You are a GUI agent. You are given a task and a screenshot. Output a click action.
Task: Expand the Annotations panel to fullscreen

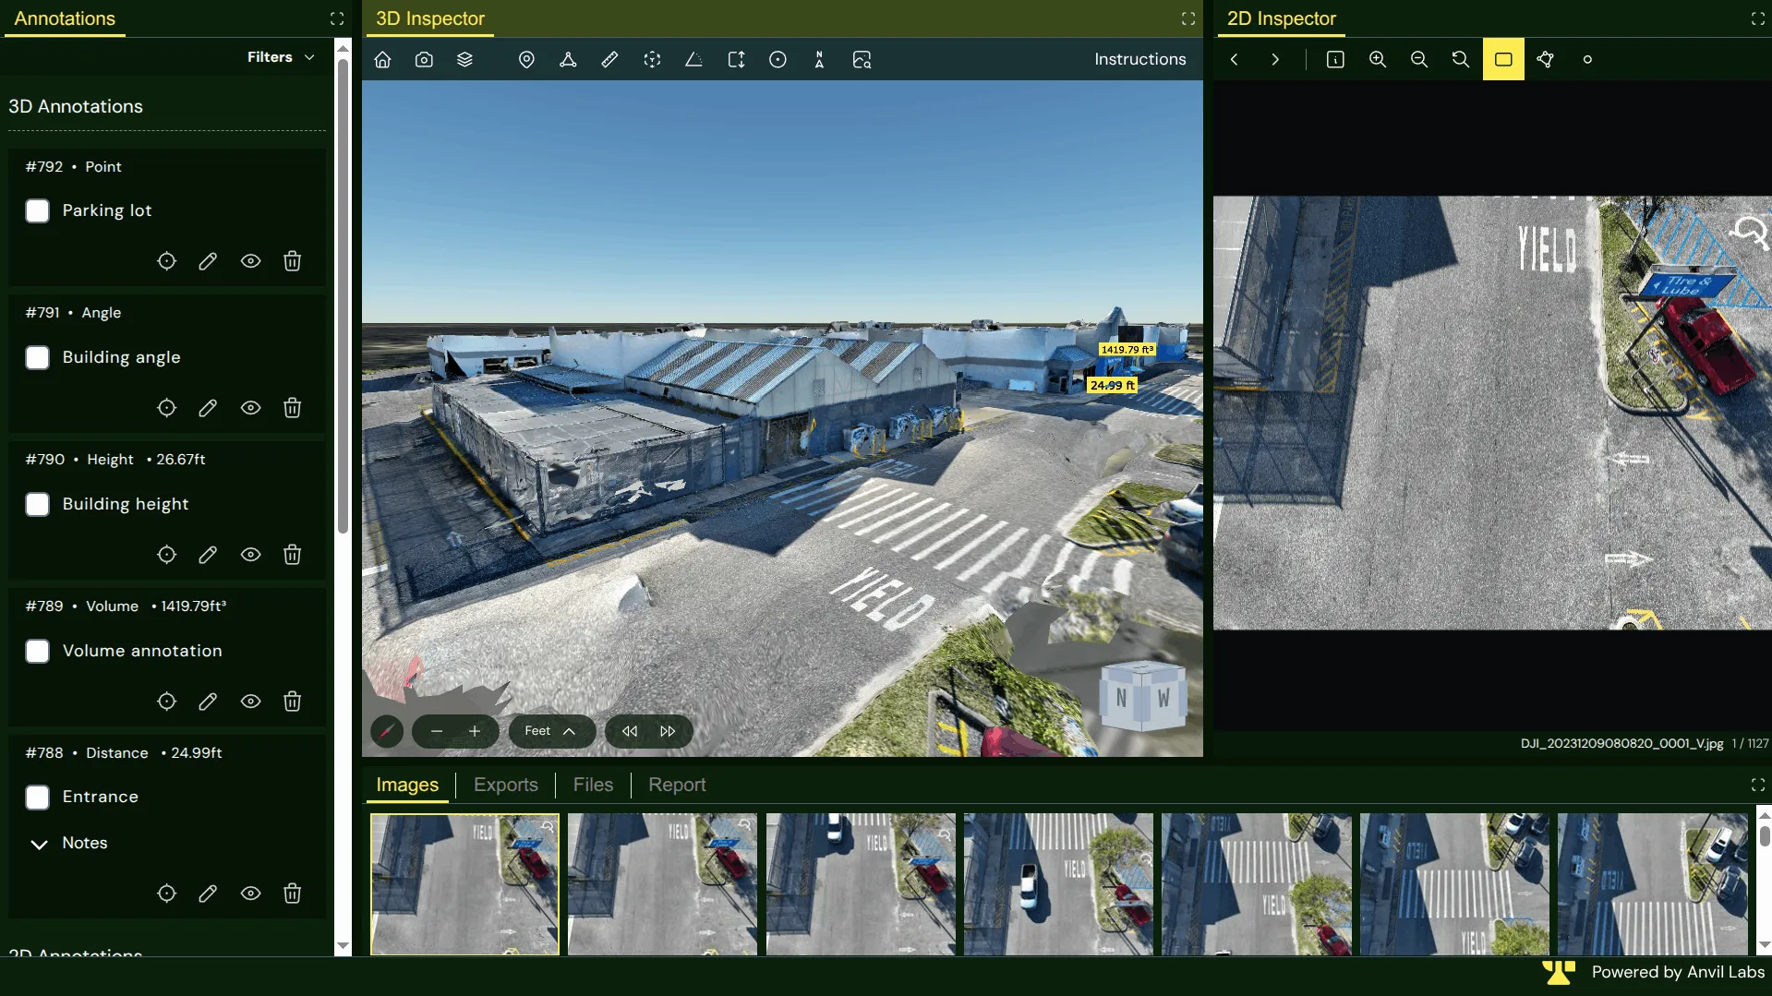pos(337,18)
